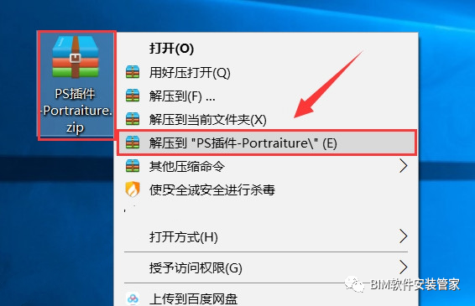Extract to "PS插件-Portraiture\" (E)
Image resolution: width=475 pixels, height=306 pixels.
point(267,143)
